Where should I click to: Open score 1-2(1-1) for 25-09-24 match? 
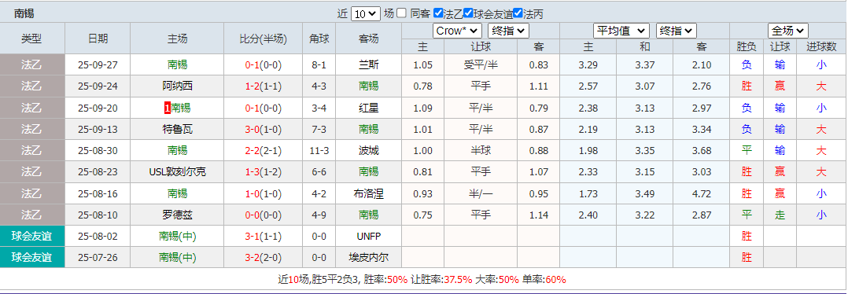264,86
